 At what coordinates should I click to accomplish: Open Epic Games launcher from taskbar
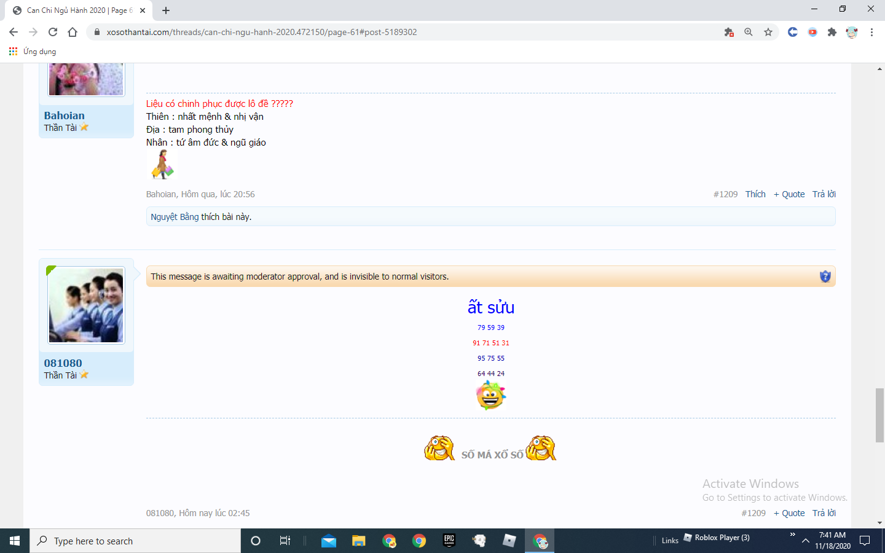(449, 541)
